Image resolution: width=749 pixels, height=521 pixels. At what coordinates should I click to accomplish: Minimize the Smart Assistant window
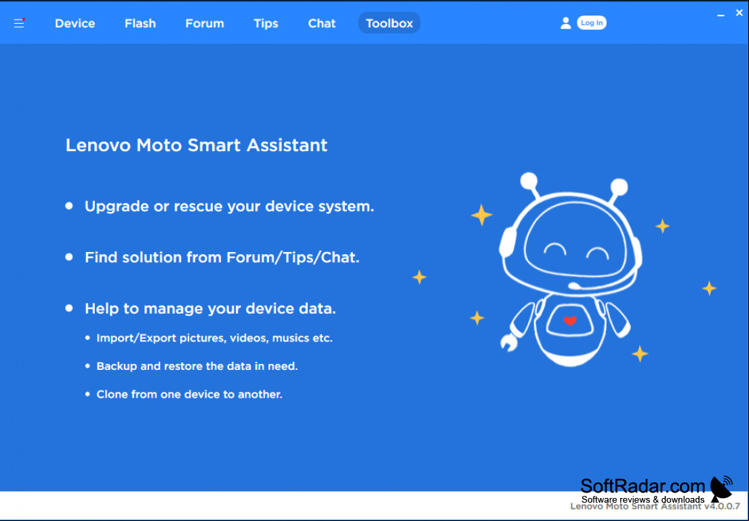pyautogui.click(x=721, y=15)
